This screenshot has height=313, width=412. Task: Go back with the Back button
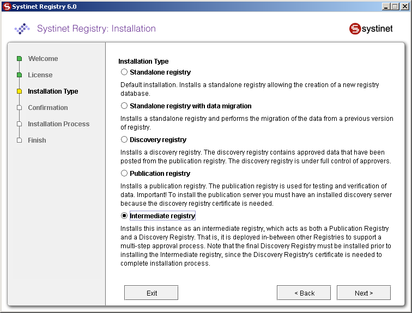(304, 293)
